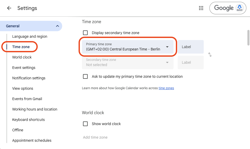Open the Primary time zone dropdown
The image size is (250, 149).
pos(127,47)
